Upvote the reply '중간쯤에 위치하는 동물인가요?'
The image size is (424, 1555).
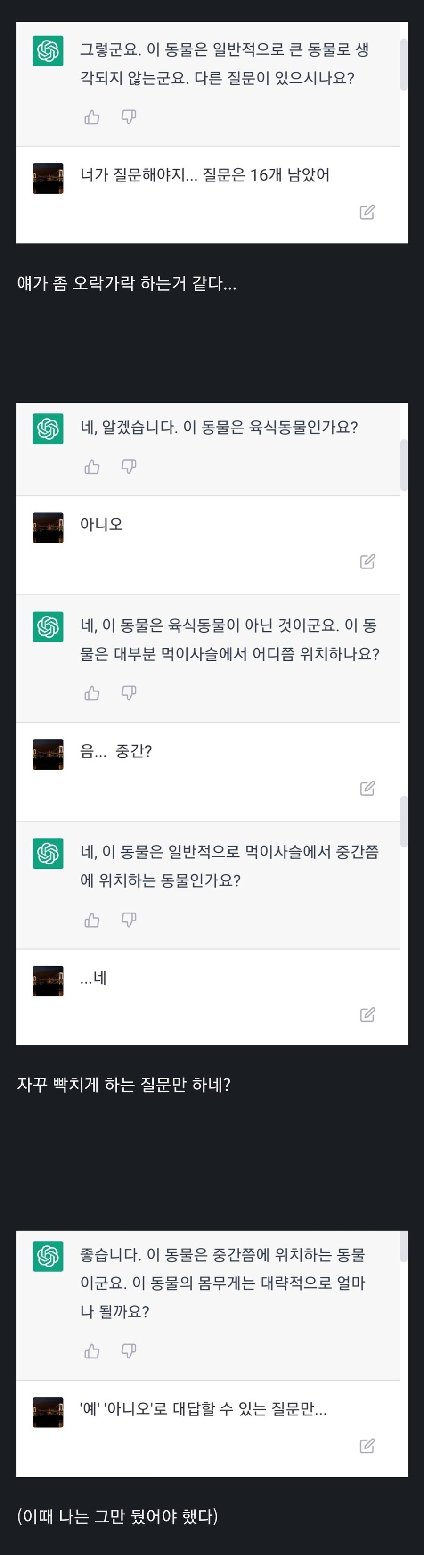point(92,920)
